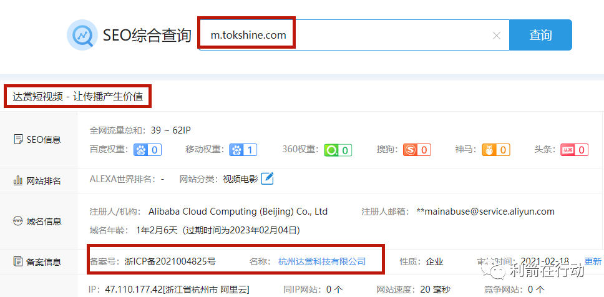The image size is (604, 297).
Task: Edit site category with the pencil icon
Action: pyautogui.click(x=267, y=178)
